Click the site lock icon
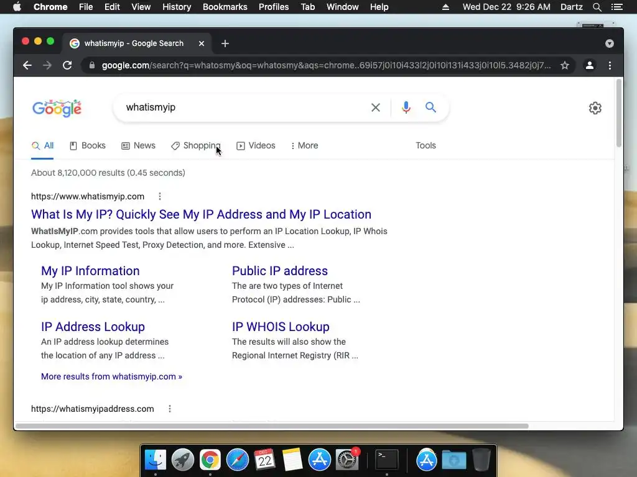This screenshot has width=637, height=477. coord(92,65)
